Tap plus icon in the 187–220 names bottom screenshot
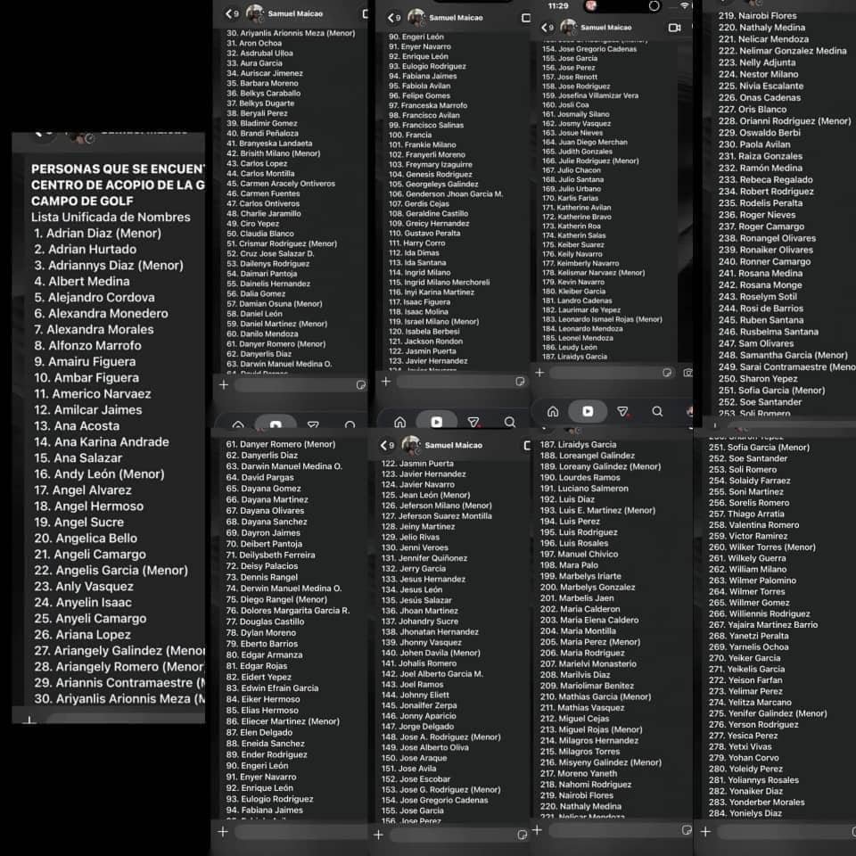The height and width of the screenshot is (856, 856). (x=537, y=830)
